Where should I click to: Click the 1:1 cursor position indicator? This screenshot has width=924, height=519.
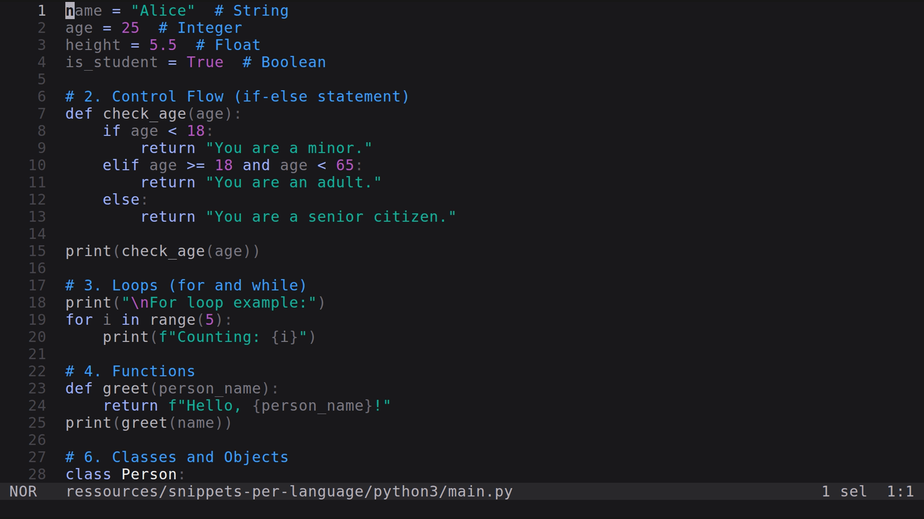click(900, 492)
